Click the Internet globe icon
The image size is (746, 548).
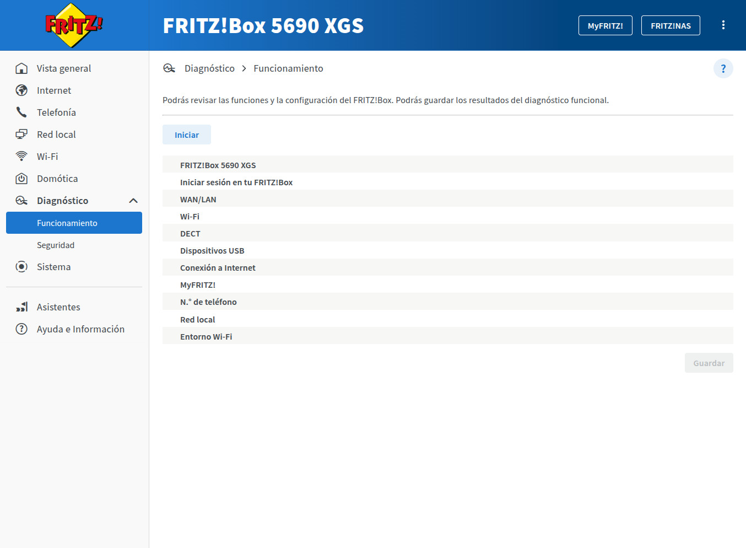click(x=21, y=90)
